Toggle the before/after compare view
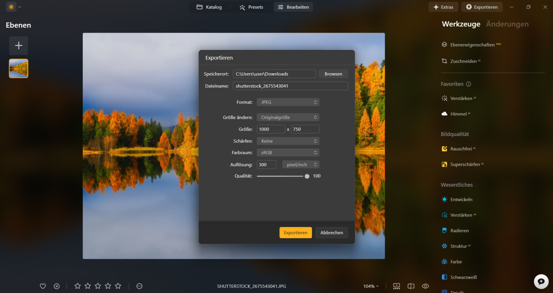 411,286
